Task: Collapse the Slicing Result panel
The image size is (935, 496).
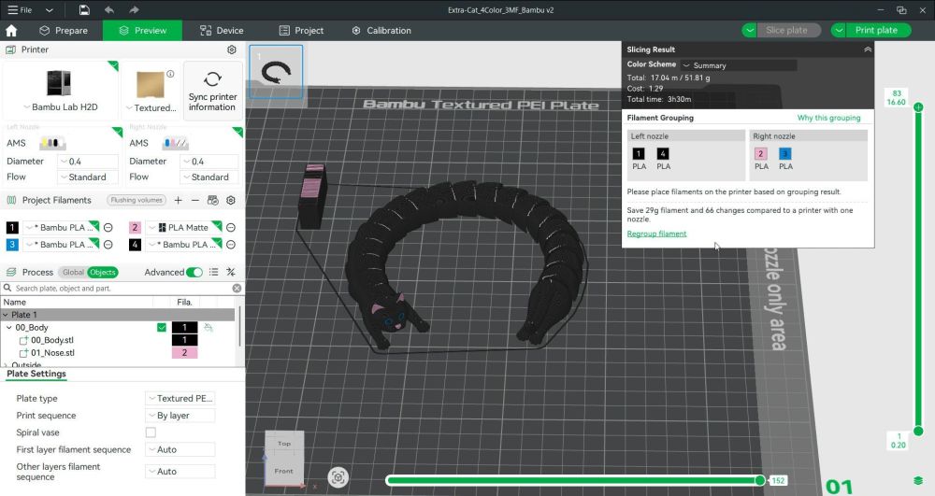Action: (x=867, y=50)
